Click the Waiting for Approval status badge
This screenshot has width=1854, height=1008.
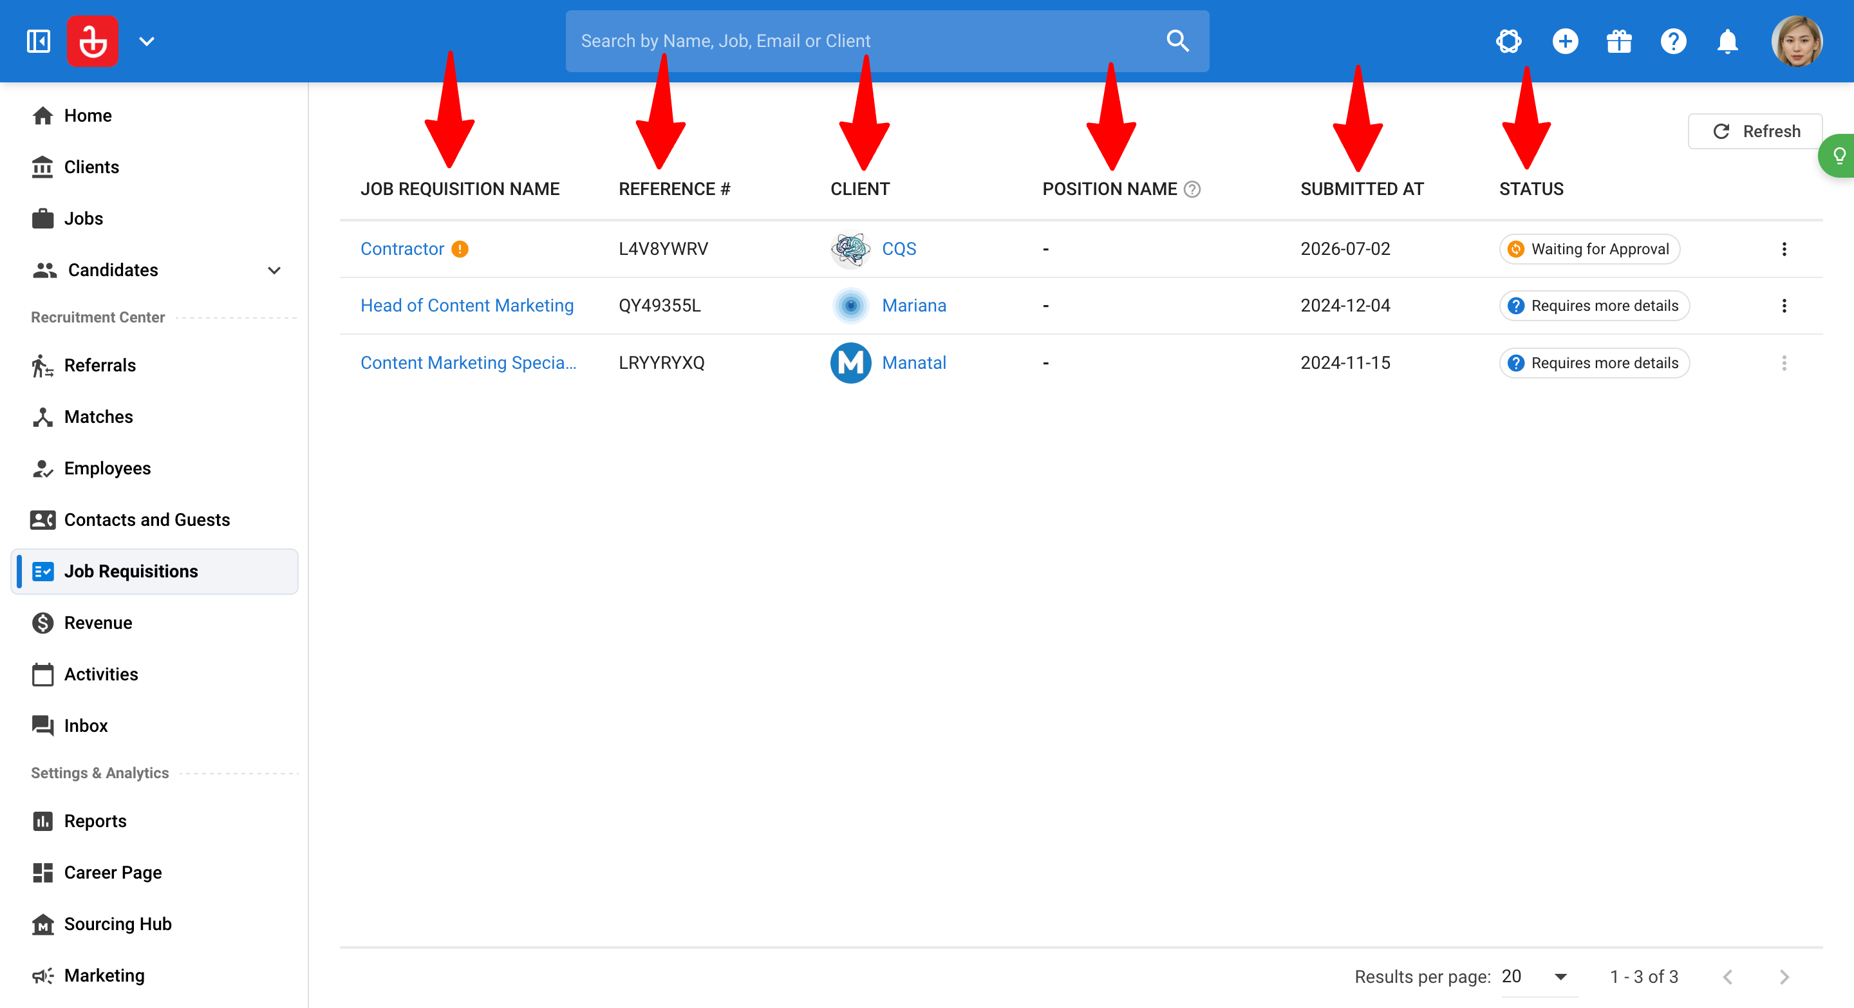1589,249
